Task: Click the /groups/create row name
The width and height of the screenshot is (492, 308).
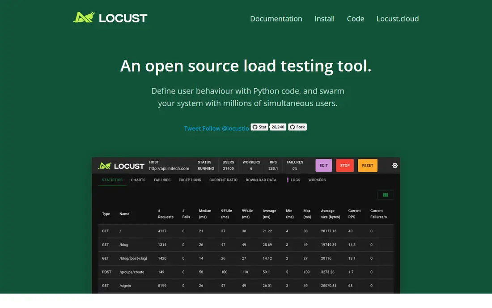Action: pos(132,272)
